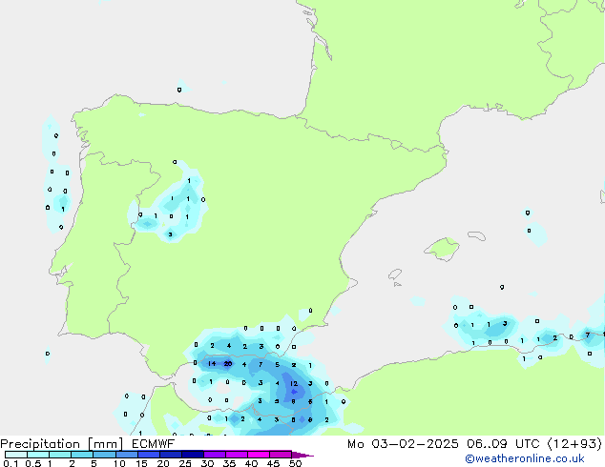
Task: Click the '06..09' time range text
Action: click(487, 444)
